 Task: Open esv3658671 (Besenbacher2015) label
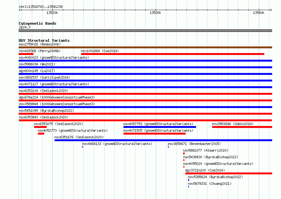194,144
